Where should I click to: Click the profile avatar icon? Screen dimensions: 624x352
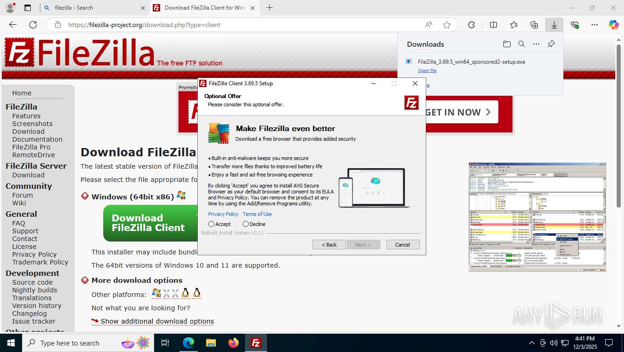click(x=10, y=8)
